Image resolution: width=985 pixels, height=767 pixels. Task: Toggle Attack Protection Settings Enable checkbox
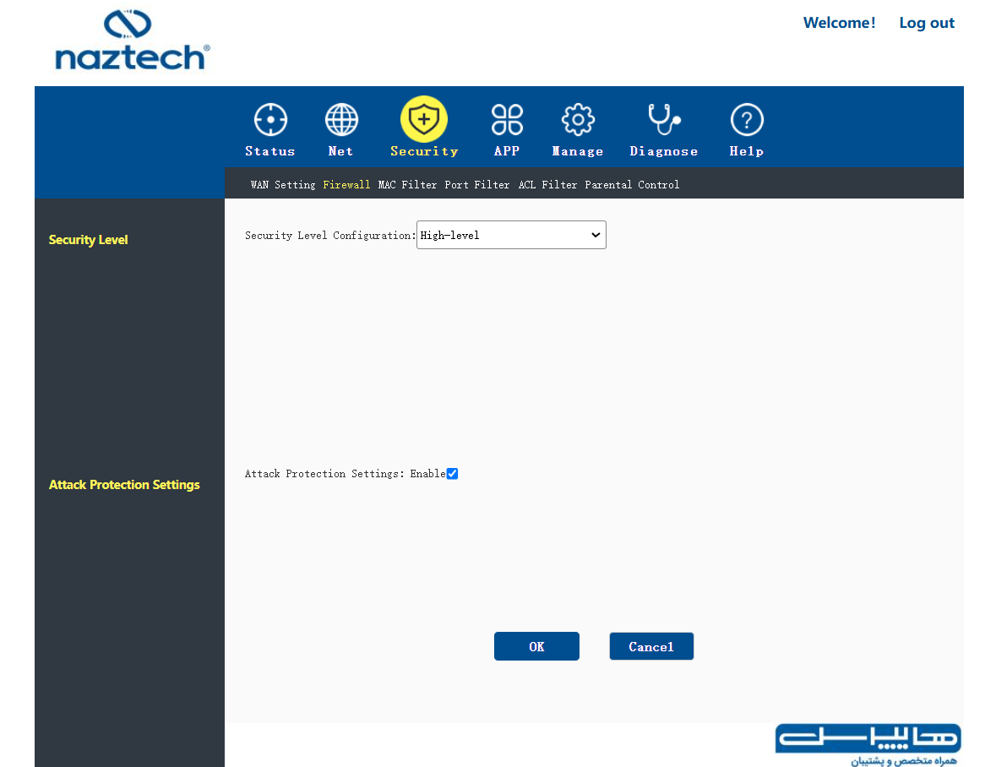click(x=452, y=474)
